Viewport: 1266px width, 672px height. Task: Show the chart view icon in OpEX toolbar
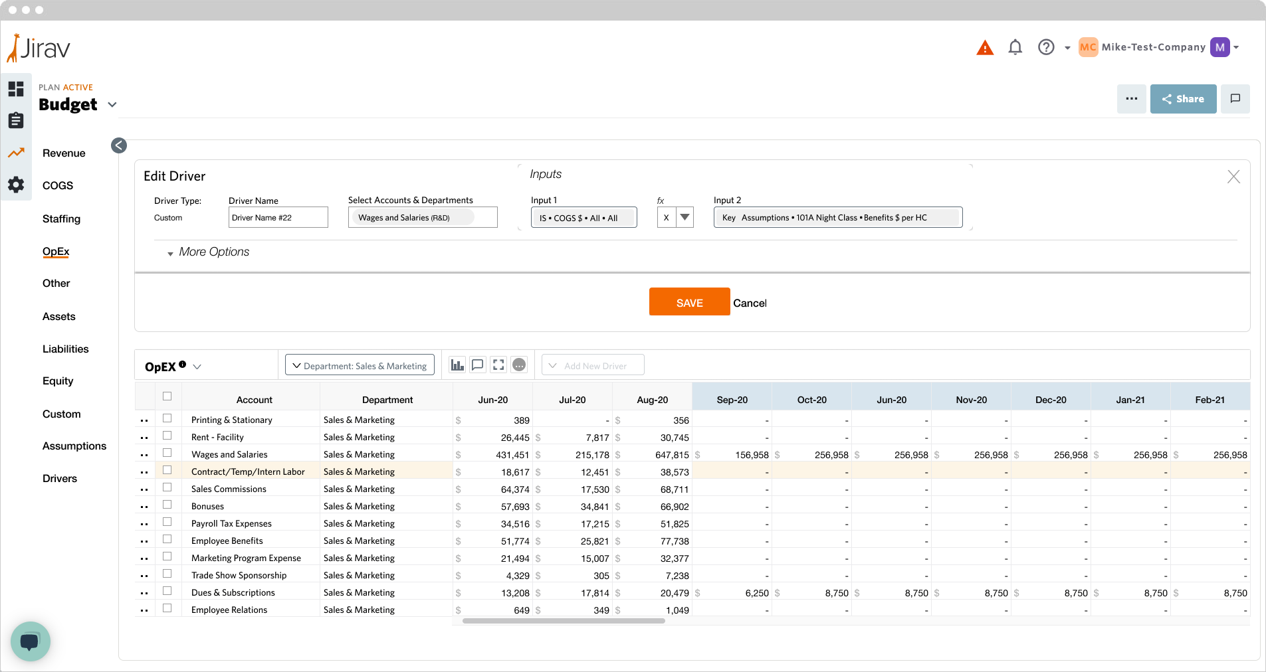click(x=457, y=365)
